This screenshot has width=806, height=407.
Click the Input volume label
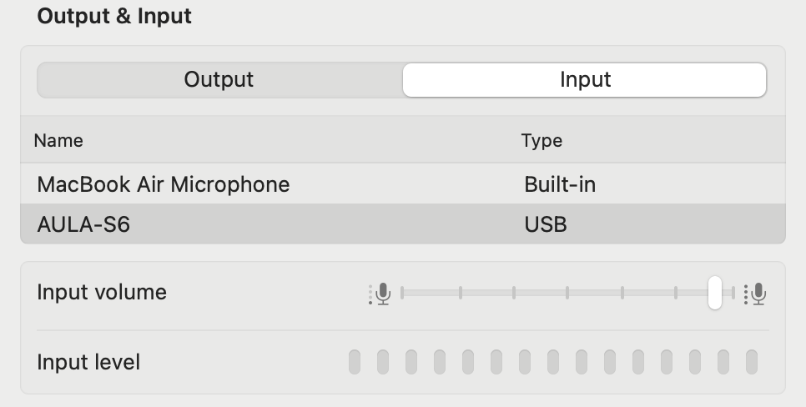[x=102, y=293]
